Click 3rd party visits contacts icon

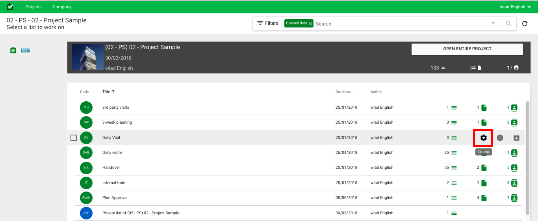click(x=514, y=108)
